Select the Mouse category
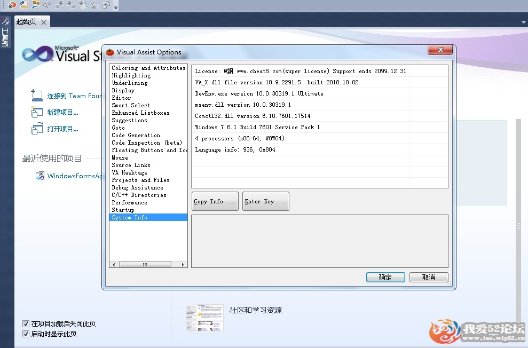The height and width of the screenshot is (348, 528). 148,157
